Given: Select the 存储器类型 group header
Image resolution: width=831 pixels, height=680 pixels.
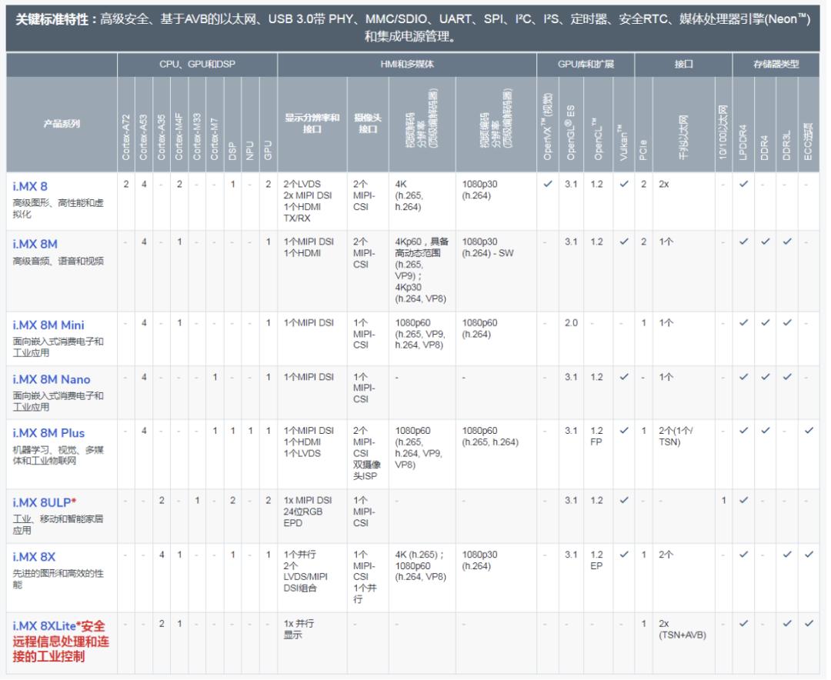Looking at the screenshot, I should click(776, 64).
